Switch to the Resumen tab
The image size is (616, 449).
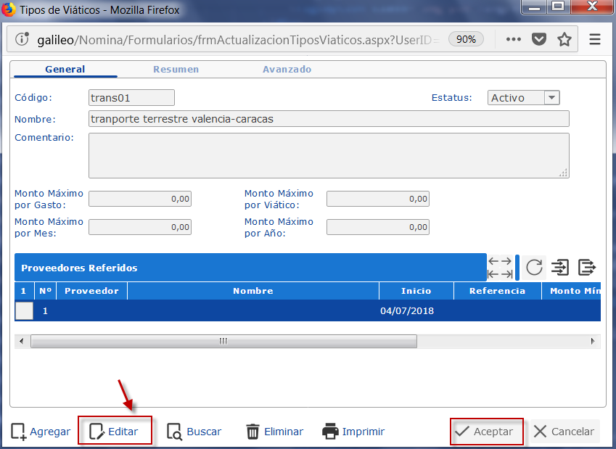176,70
